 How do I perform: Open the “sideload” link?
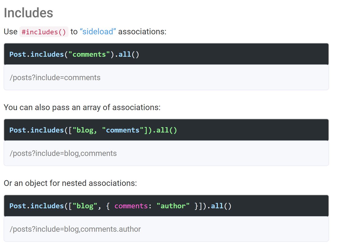(x=98, y=31)
